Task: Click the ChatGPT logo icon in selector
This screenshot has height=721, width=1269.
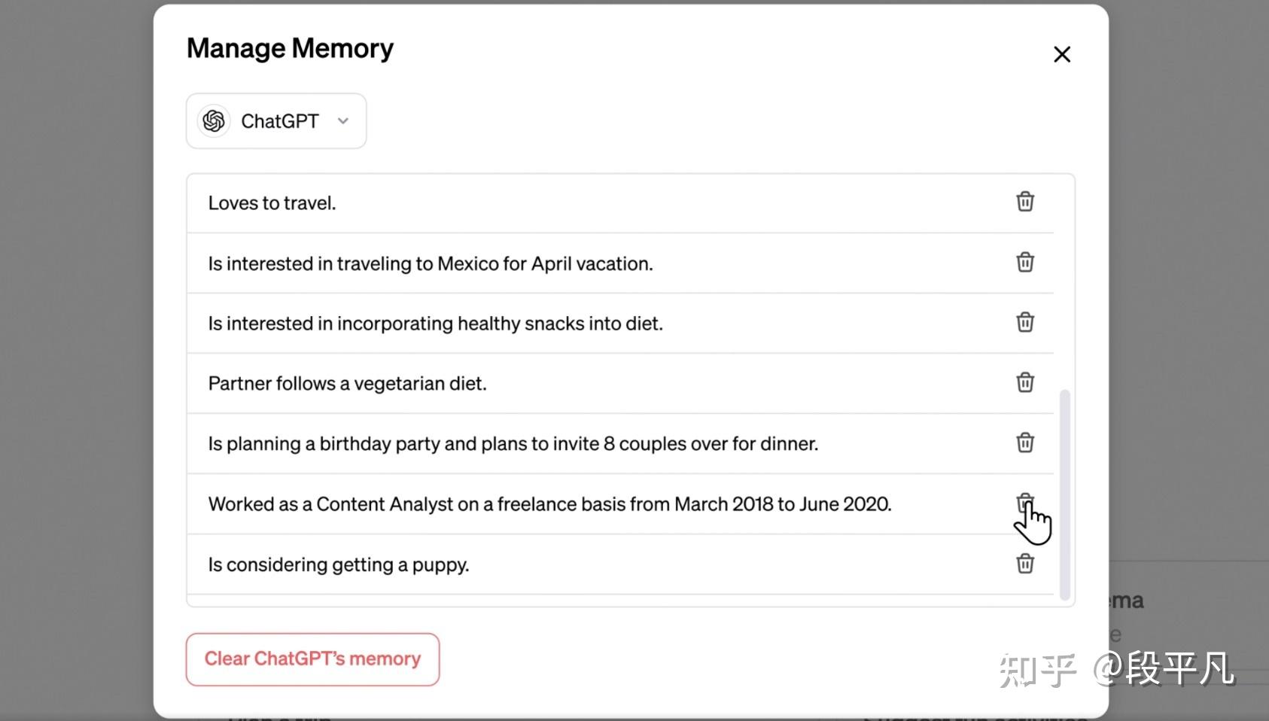Action: (x=214, y=121)
